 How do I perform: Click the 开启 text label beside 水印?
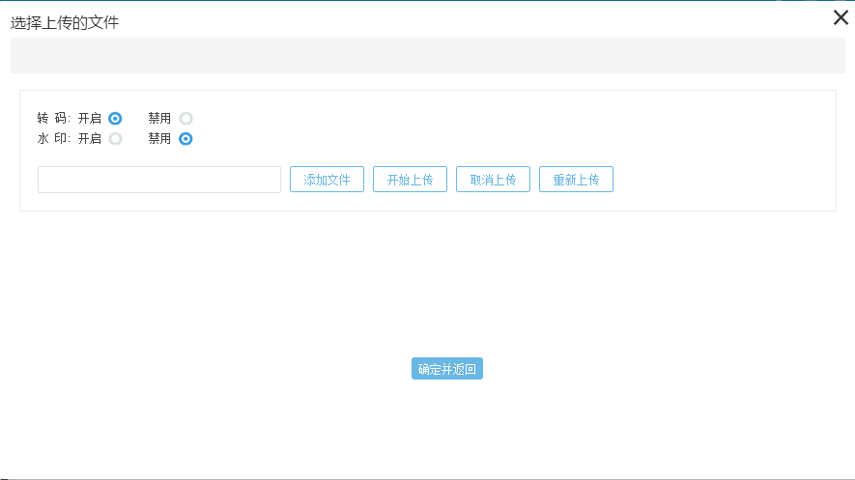coord(90,139)
